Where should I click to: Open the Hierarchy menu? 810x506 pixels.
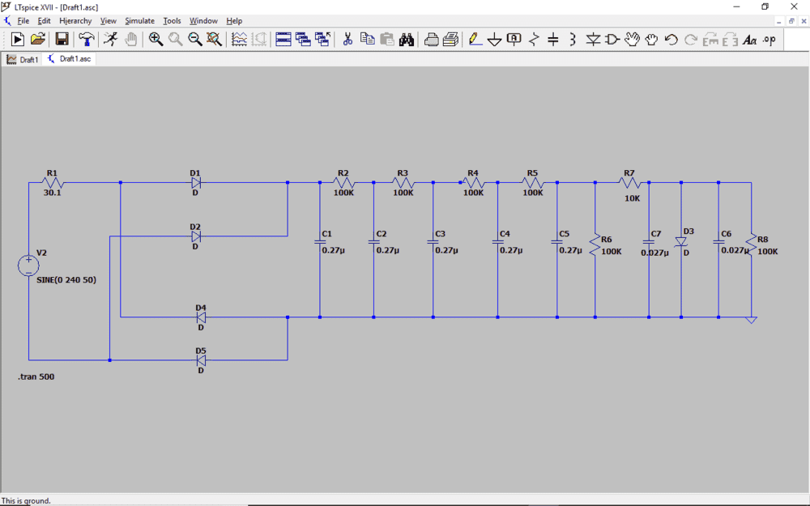coord(75,21)
